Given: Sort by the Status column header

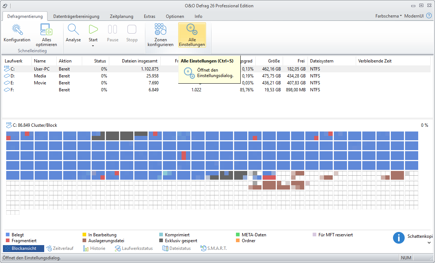Looking at the screenshot, I should pos(95,61).
